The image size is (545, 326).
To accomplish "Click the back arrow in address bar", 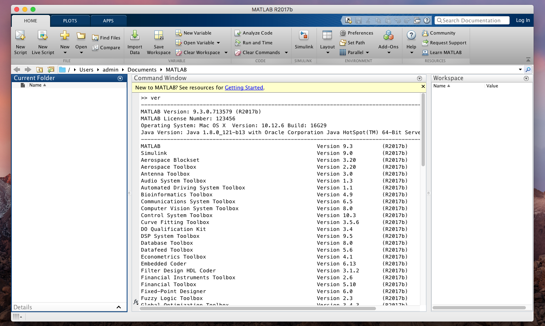I will [17, 70].
